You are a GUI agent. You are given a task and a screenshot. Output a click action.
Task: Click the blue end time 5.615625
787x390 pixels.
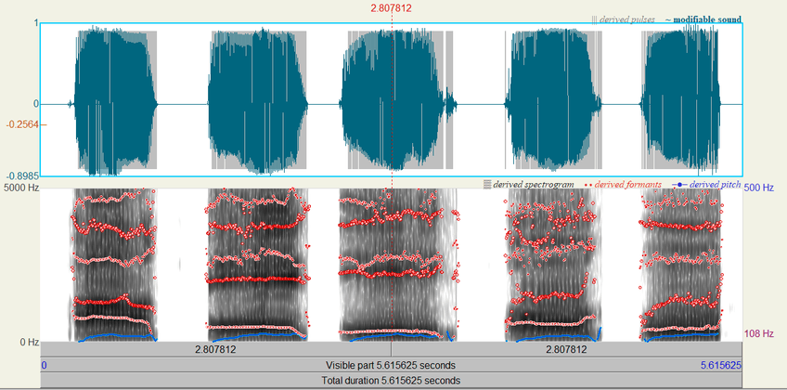720,365
